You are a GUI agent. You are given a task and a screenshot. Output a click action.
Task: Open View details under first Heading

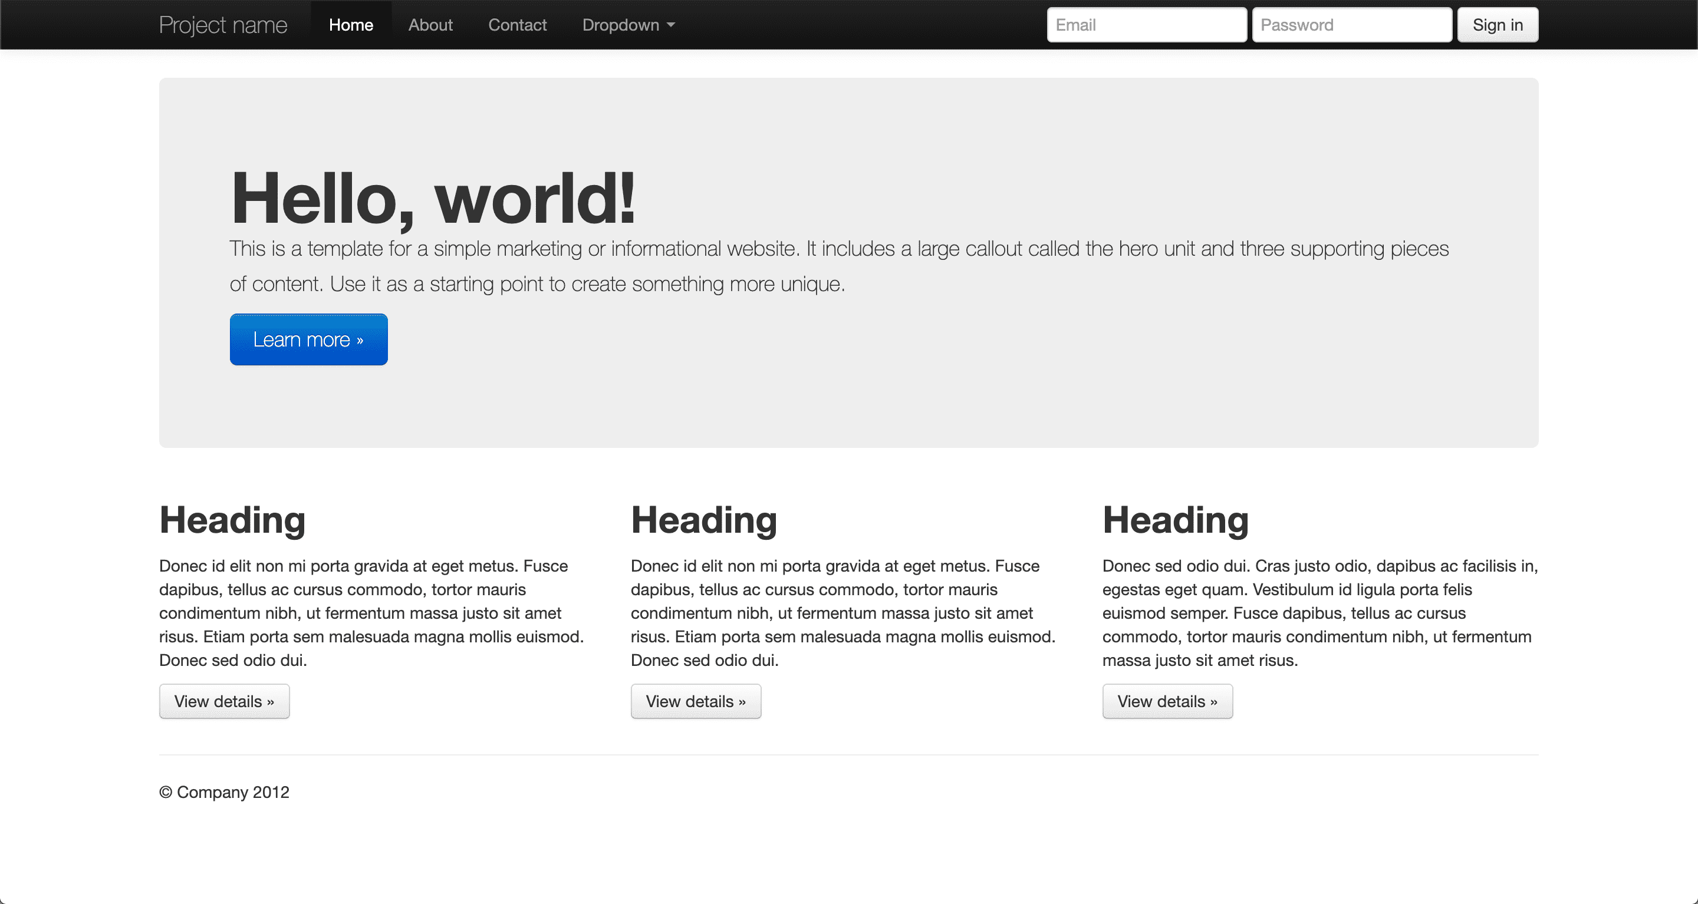pyautogui.click(x=224, y=701)
